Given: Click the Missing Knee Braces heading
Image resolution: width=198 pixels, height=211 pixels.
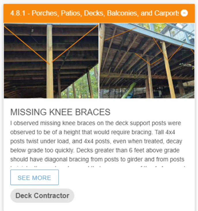Looking at the screenshot, I should (60, 112).
